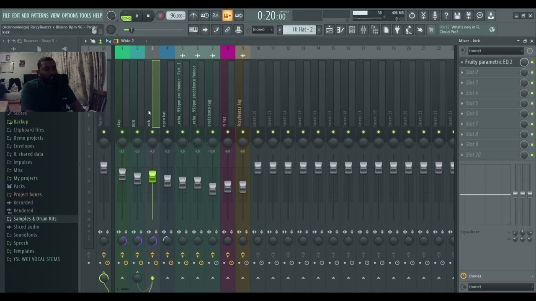
Task: Click the Stop button in transport
Action: (x=148, y=16)
